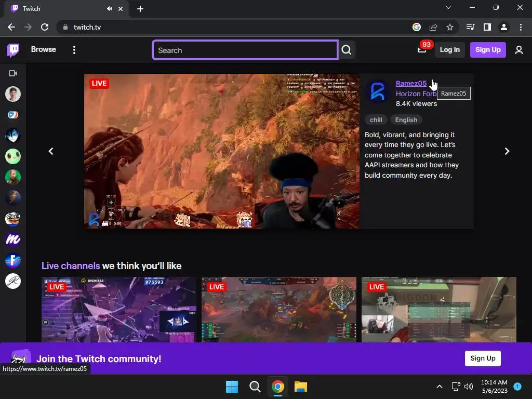The width and height of the screenshot is (532, 399).
Task: Open the Google icon in the address bar
Action: (x=417, y=27)
